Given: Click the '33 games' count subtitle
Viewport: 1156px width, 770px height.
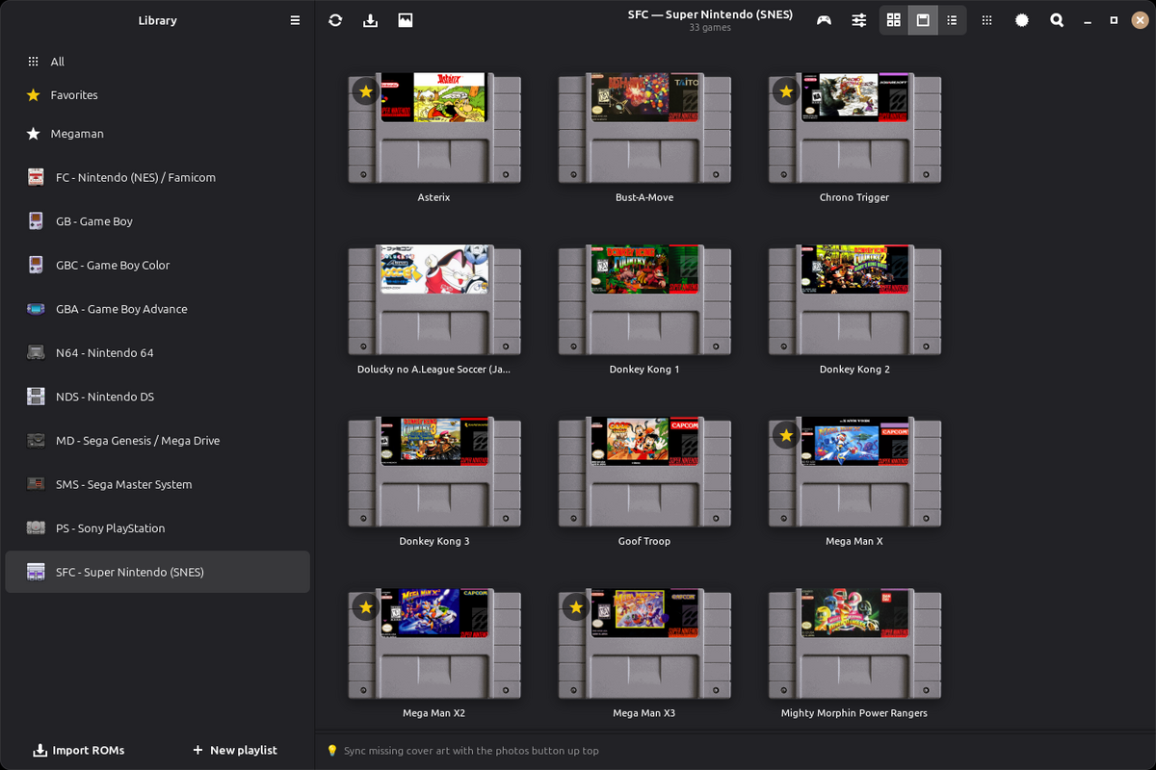Looking at the screenshot, I should (x=710, y=28).
